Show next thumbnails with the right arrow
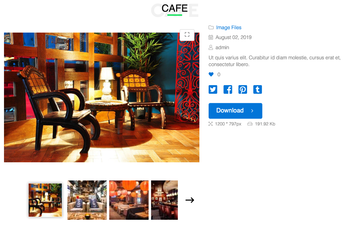344x225 pixels. pyautogui.click(x=190, y=200)
